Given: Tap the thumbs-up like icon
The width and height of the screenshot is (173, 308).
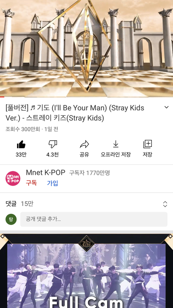Looking at the screenshot, I should pos(21,144).
